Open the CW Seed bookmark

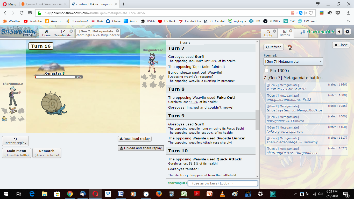click(307, 21)
